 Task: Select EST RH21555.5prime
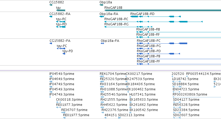coord(114,100)
